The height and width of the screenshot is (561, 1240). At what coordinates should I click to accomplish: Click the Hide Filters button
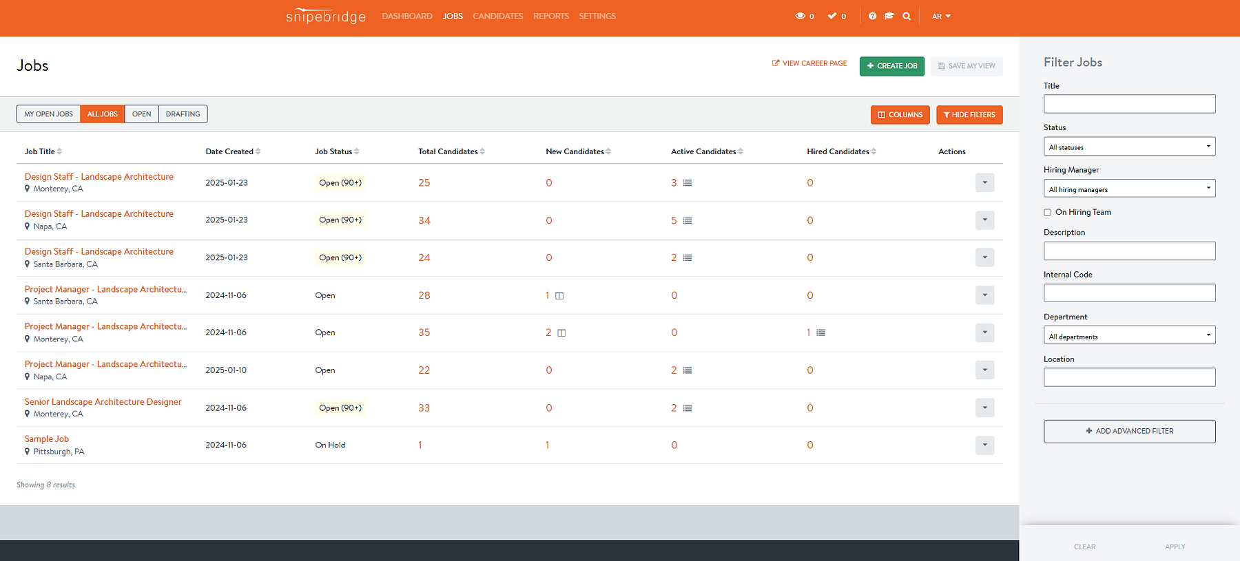pyautogui.click(x=969, y=115)
